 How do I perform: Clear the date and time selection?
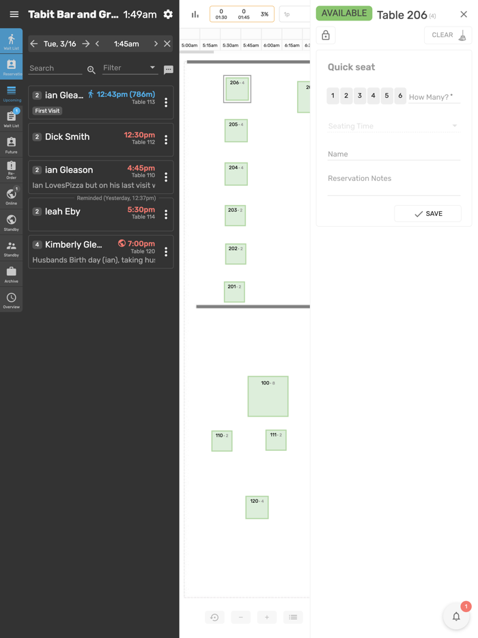(167, 44)
